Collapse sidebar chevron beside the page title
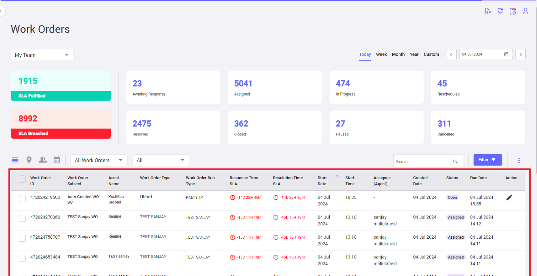 click(x=1, y=11)
